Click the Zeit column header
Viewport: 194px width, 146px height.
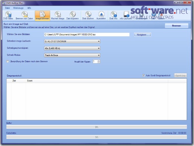click(x=19, y=81)
